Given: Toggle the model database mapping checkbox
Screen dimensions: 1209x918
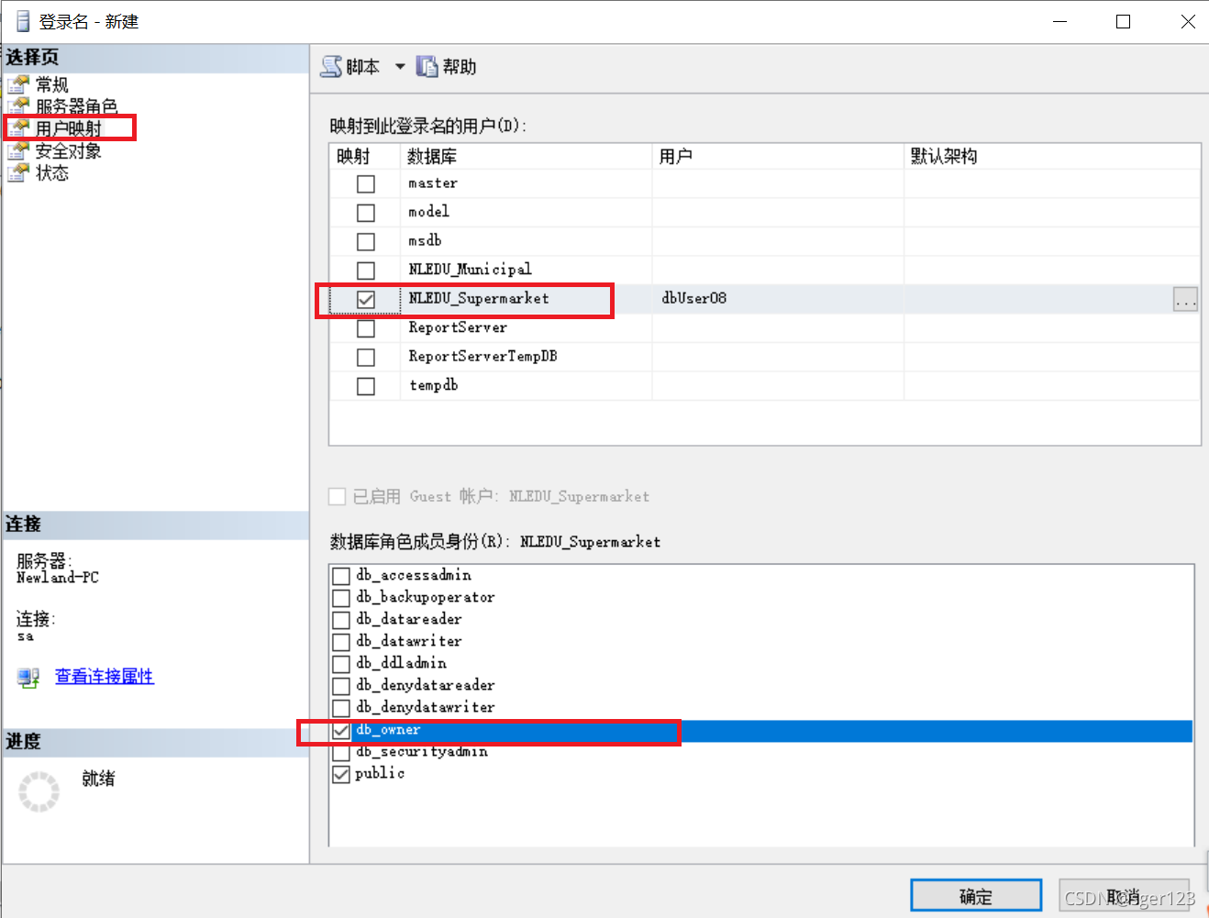Looking at the screenshot, I should point(366,213).
